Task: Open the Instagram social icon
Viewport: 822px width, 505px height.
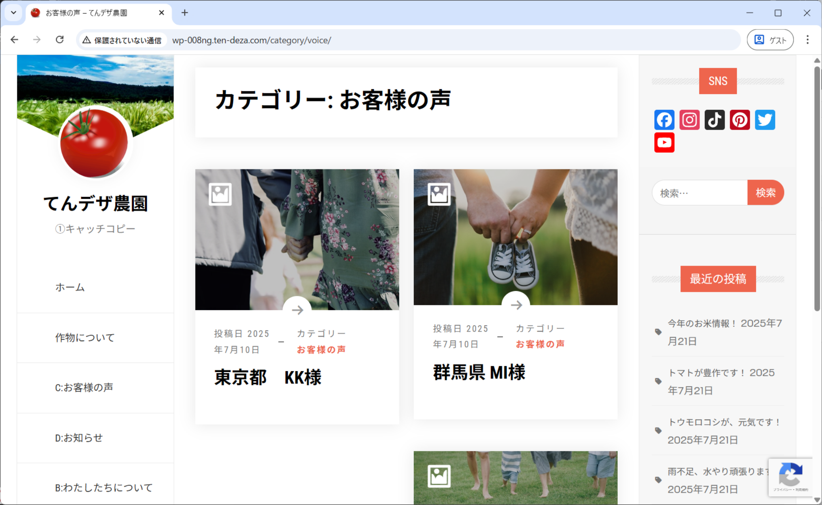Action: (x=689, y=120)
